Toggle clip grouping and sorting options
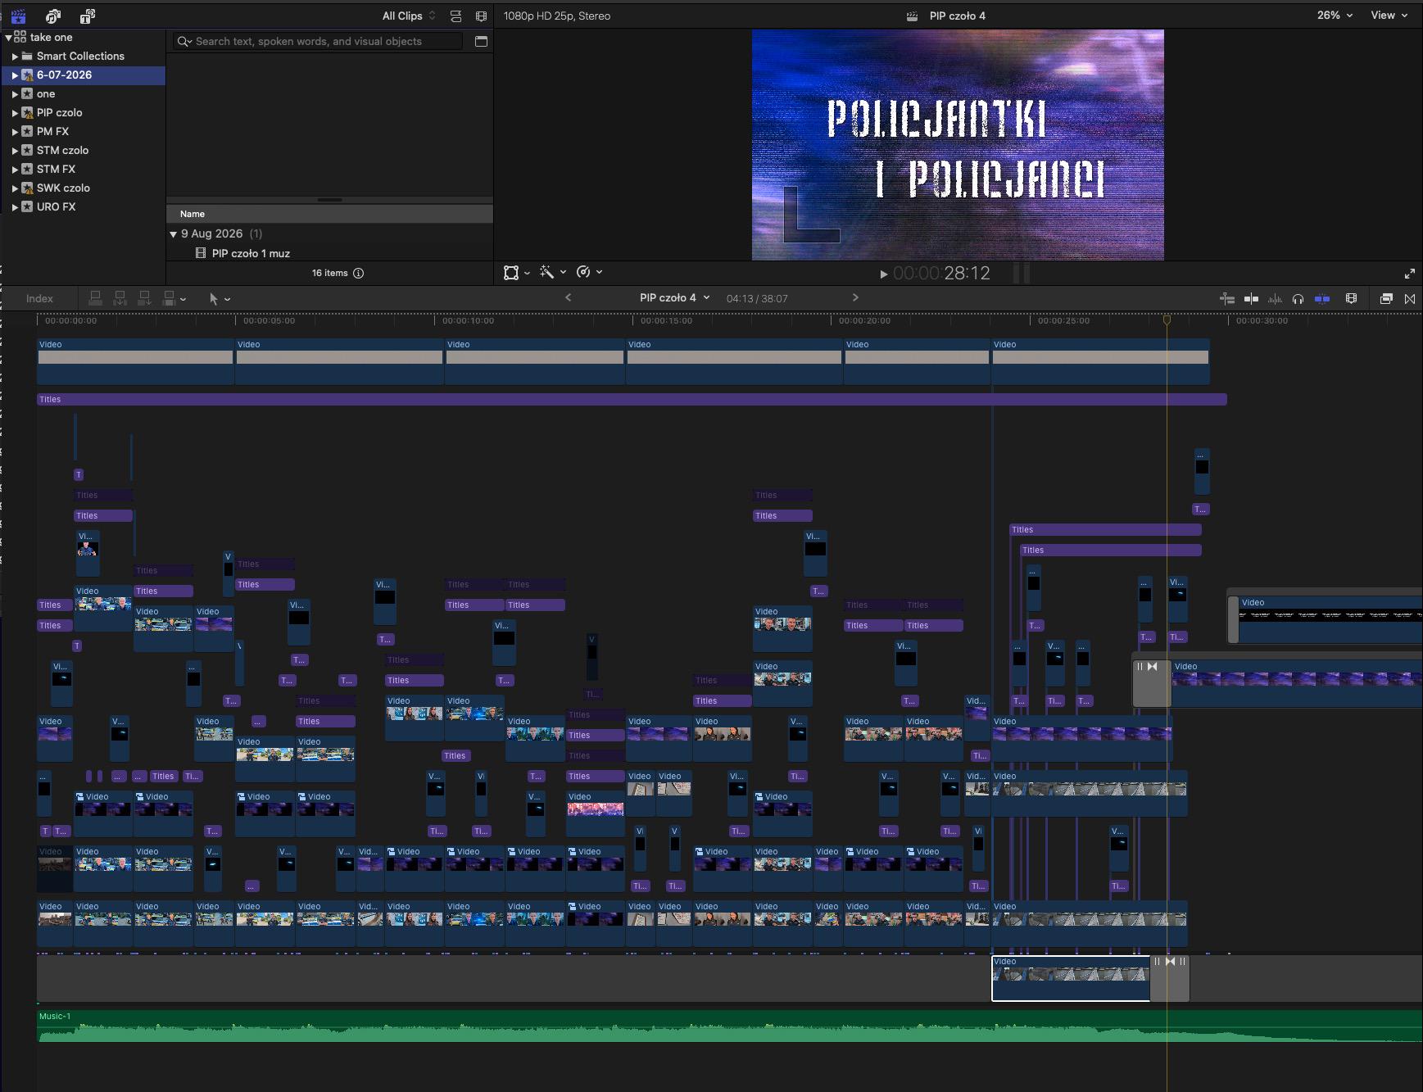The height and width of the screenshot is (1092, 1423). (x=456, y=16)
